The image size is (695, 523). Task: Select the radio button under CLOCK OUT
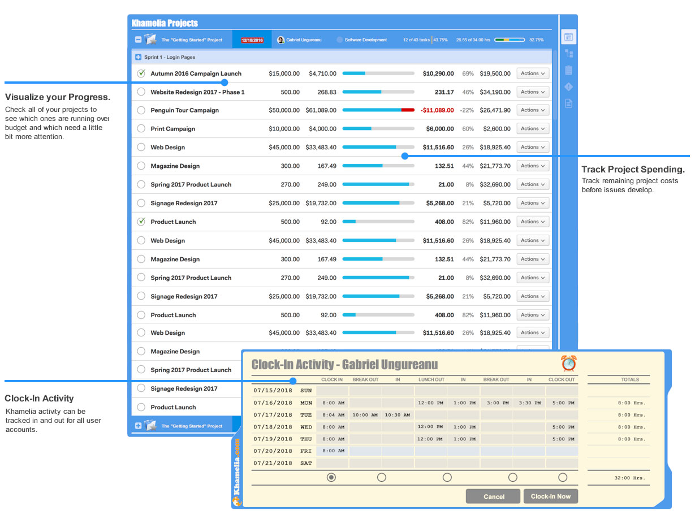(x=563, y=477)
